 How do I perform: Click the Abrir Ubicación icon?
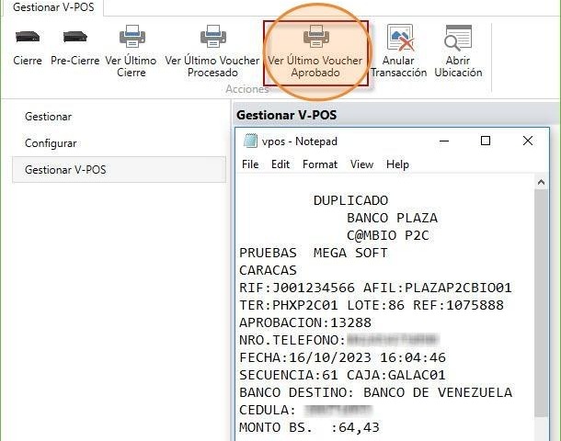458,37
